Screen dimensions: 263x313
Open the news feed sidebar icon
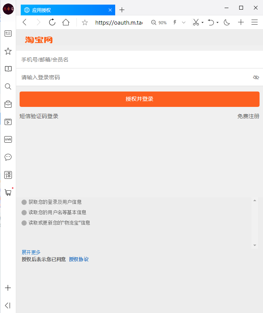8,33
